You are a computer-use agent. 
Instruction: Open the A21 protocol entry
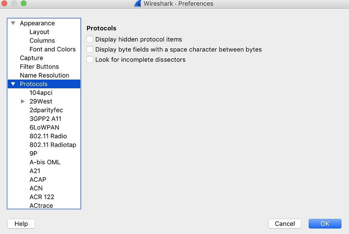(x=35, y=171)
